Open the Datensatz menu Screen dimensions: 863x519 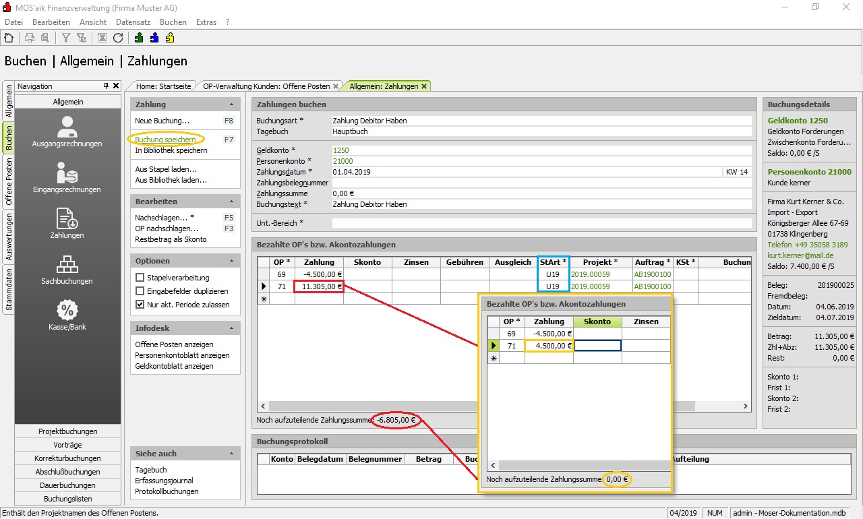coord(133,22)
